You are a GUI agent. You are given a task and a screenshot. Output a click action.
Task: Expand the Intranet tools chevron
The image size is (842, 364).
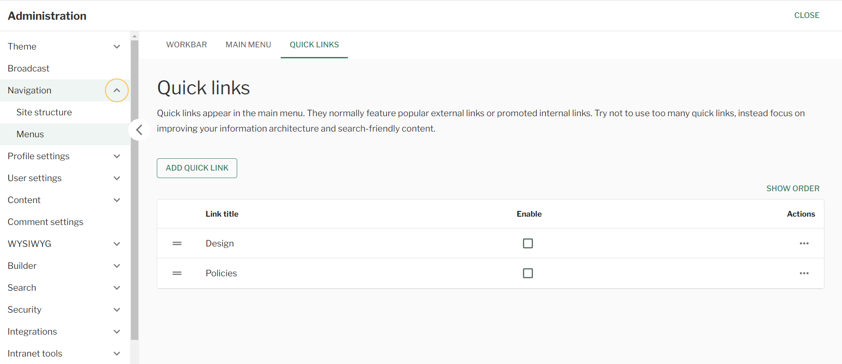coord(117,353)
